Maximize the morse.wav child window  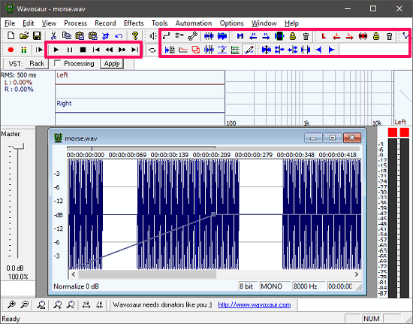pyautogui.click(x=333, y=138)
